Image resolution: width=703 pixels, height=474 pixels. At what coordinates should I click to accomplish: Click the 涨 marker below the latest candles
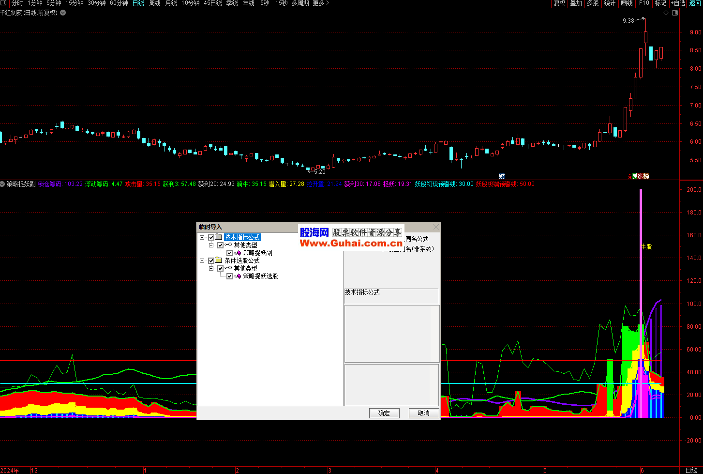click(641, 176)
